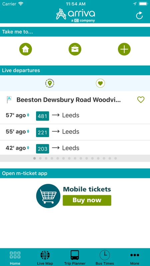
Task: Open the Trip Planner tab
Action: [x=75, y=257]
